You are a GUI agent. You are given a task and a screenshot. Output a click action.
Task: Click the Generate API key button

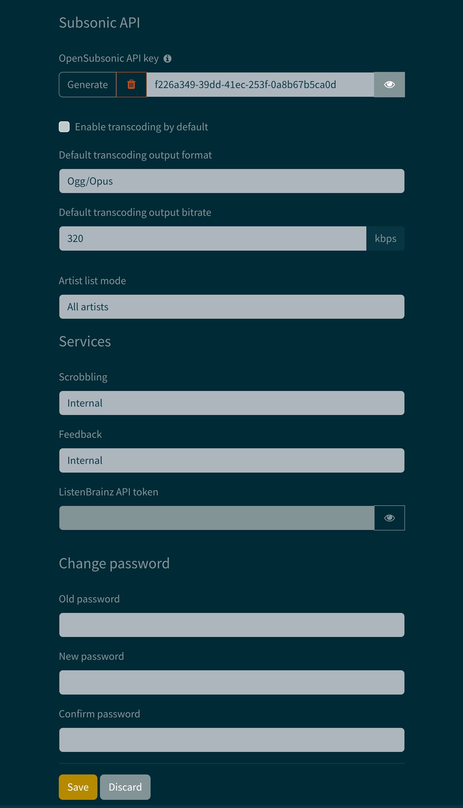[88, 85]
